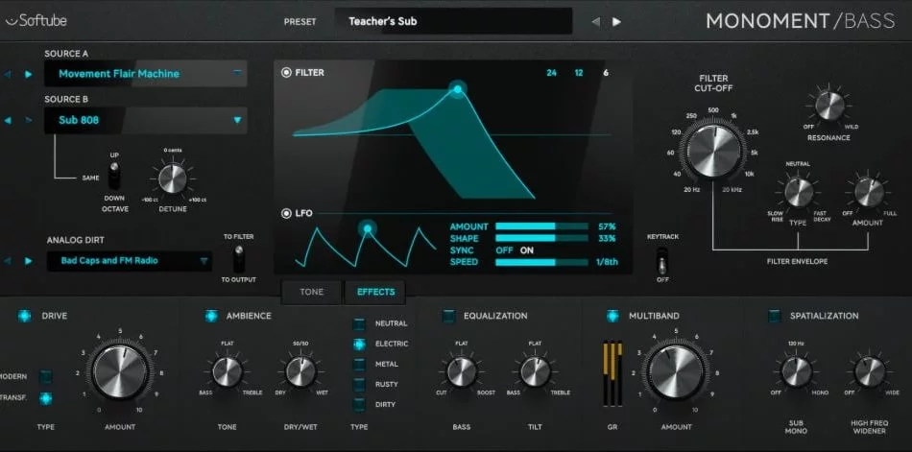Image resolution: width=912 pixels, height=452 pixels.
Task: Adjust the LFO Amount slider
Action: tap(541, 226)
